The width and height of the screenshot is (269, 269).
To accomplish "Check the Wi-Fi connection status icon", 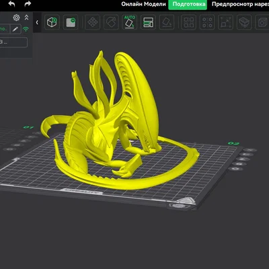I will coord(26,29).
